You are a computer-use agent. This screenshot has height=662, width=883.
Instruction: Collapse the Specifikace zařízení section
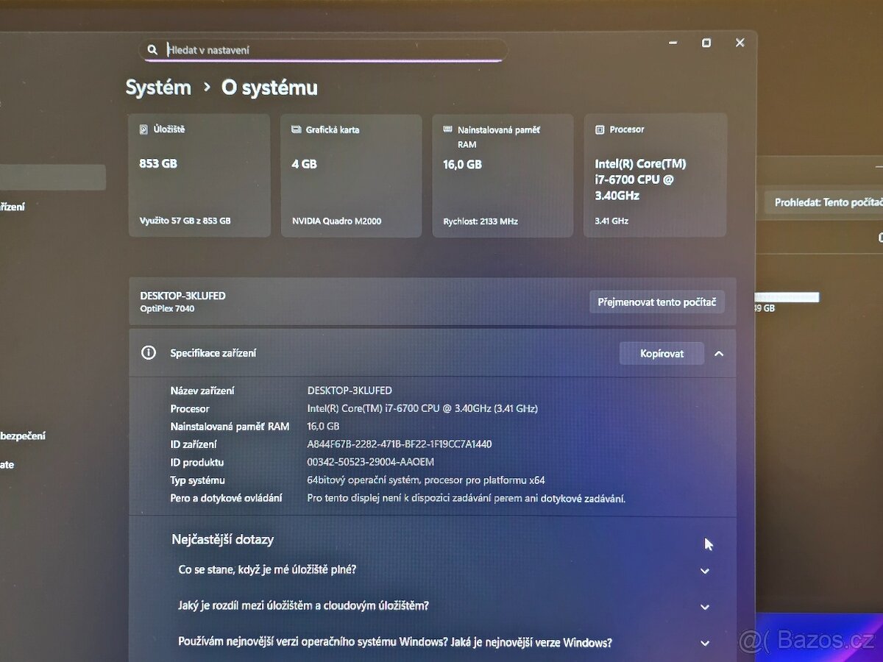(719, 354)
